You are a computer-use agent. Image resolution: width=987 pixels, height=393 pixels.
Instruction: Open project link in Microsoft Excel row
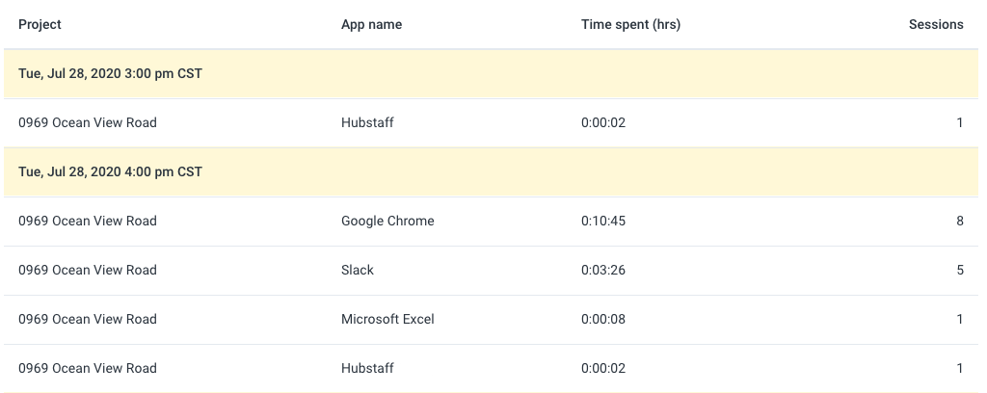[x=88, y=319]
